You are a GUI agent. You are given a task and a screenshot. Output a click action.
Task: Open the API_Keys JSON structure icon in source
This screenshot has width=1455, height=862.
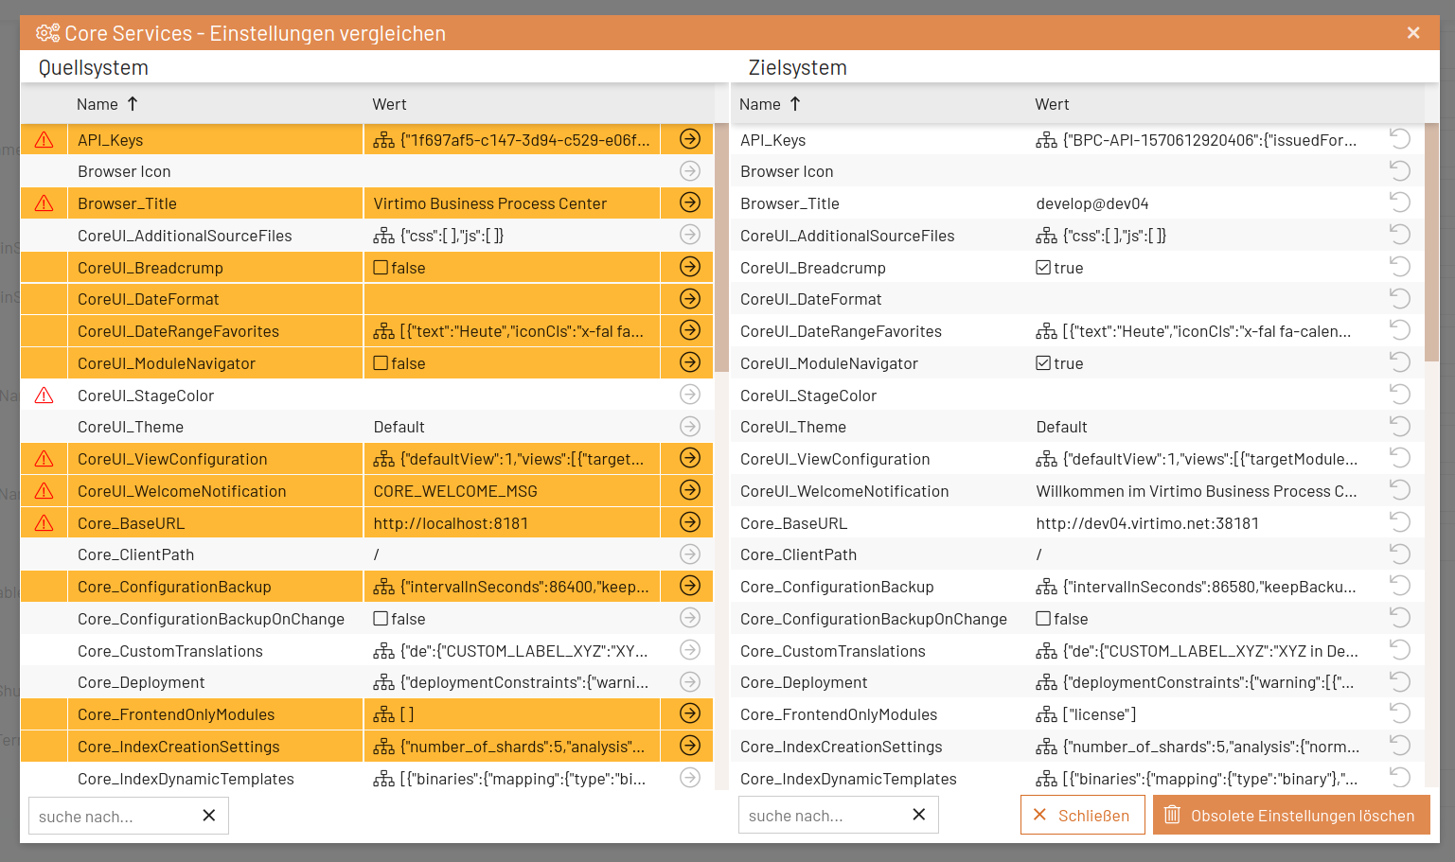tap(383, 140)
